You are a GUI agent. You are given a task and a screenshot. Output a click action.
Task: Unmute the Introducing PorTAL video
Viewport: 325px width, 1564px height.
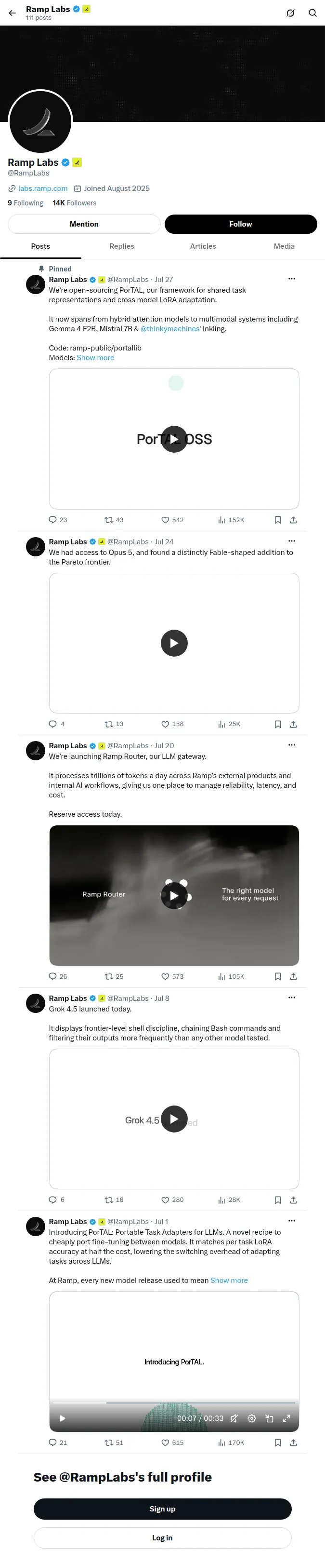coord(234,1418)
